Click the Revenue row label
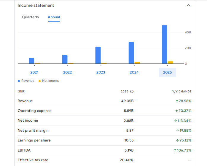Image resolution: width=207 pixels, height=166 pixels. [x=25, y=101]
